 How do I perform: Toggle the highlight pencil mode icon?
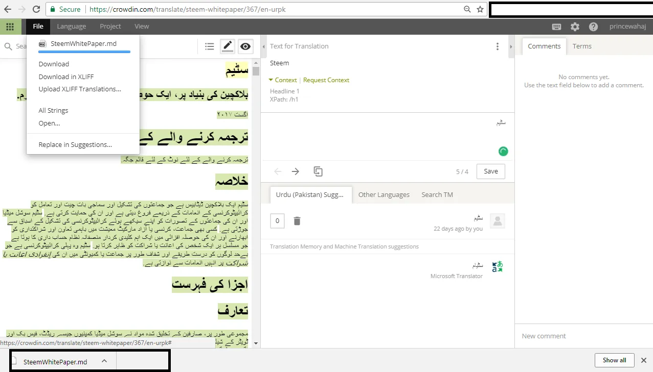pos(228,46)
